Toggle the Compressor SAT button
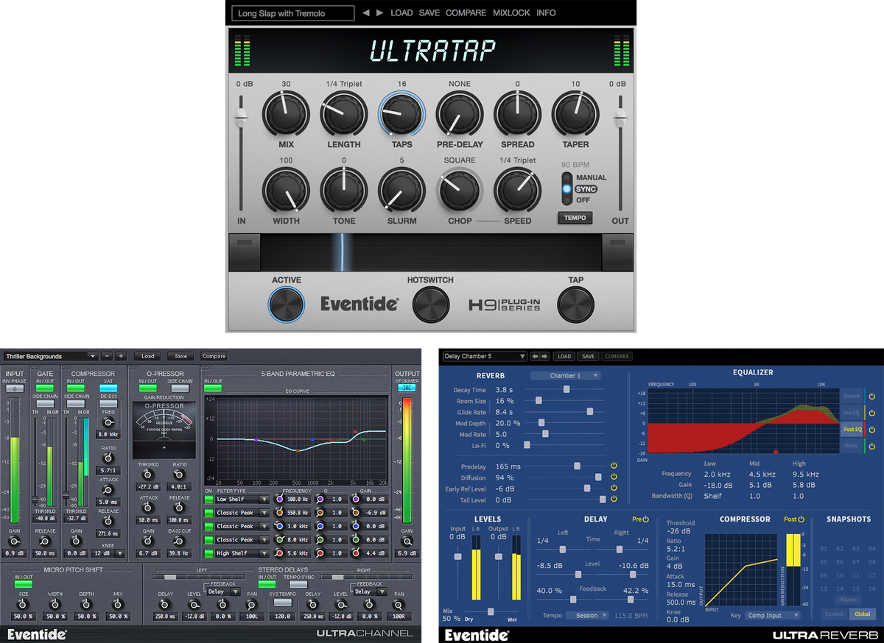The height and width of the screenshot is (643, 884). pos(108,388)
